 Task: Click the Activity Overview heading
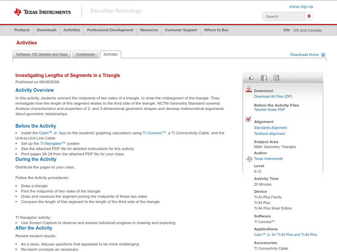(35, 90)
